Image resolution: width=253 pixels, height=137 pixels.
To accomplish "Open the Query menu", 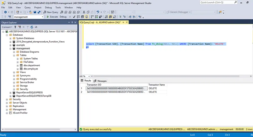I will click(x=28, y=7).
